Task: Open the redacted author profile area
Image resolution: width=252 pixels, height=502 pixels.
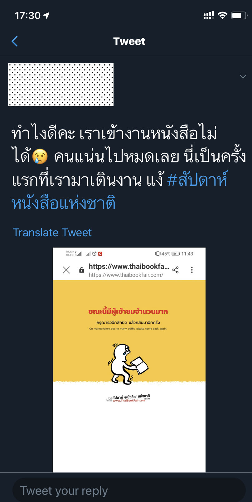Action: click(61, 85)
